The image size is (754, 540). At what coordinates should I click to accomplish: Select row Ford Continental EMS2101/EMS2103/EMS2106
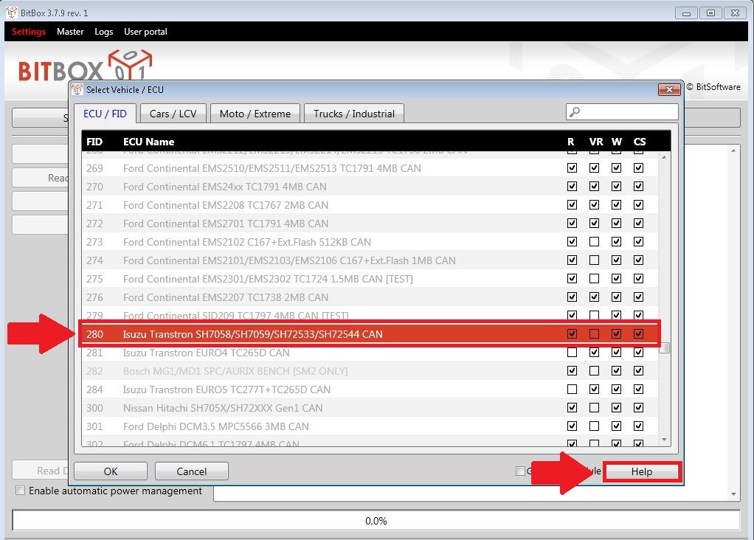[x=370, y=260]
